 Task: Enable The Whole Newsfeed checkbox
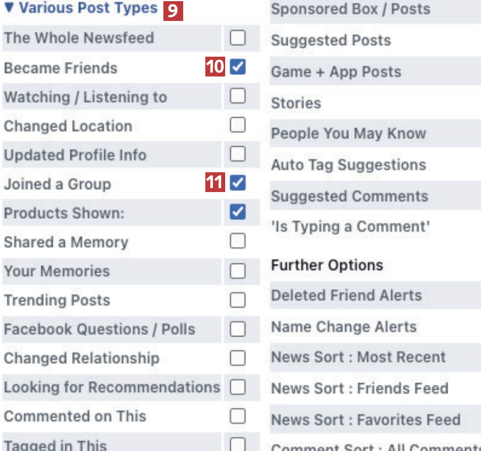[238, 38]
